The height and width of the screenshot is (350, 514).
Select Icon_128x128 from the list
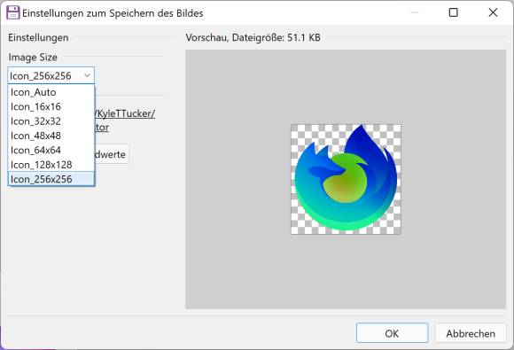[51, 164]
